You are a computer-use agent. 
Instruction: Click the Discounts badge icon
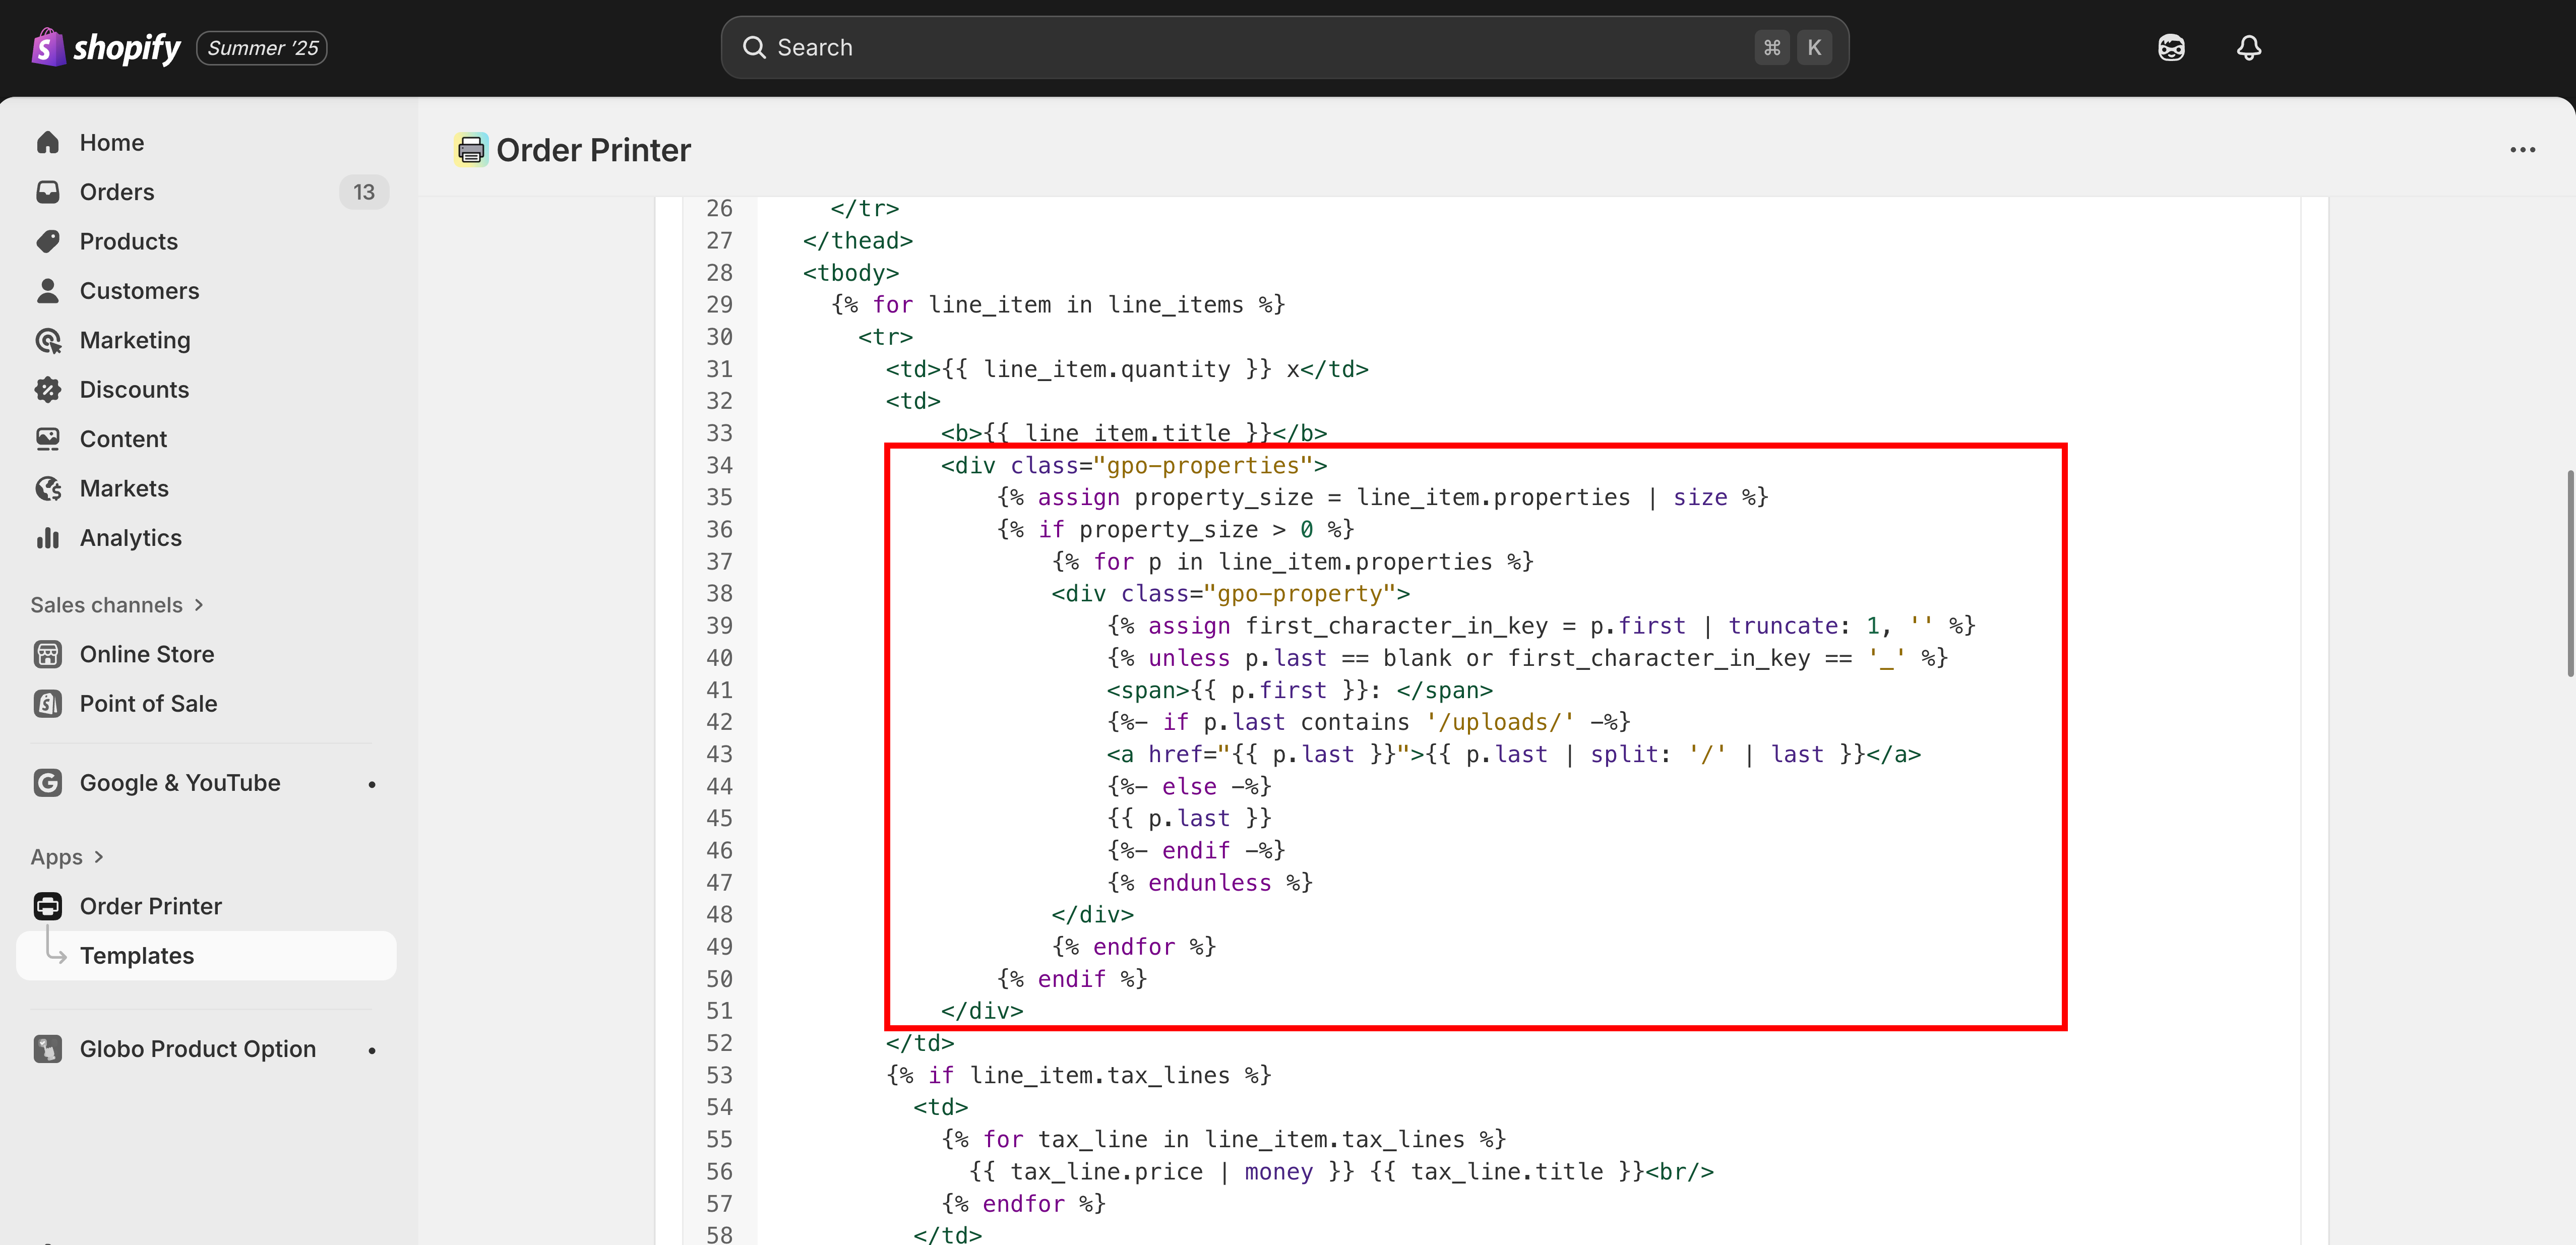tap(48, 390)
